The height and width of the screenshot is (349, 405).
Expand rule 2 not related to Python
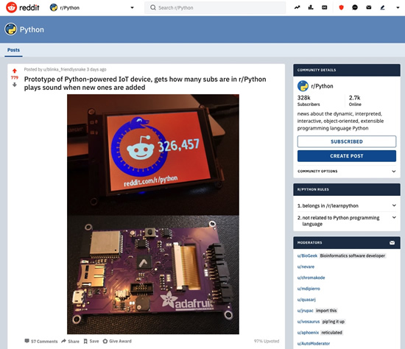tap(347, 221)
